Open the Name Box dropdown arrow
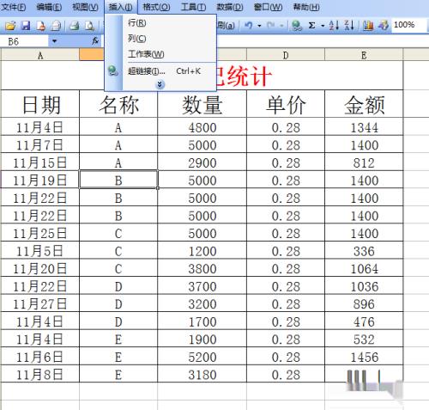The image size is (429, 410). point(54,41)
